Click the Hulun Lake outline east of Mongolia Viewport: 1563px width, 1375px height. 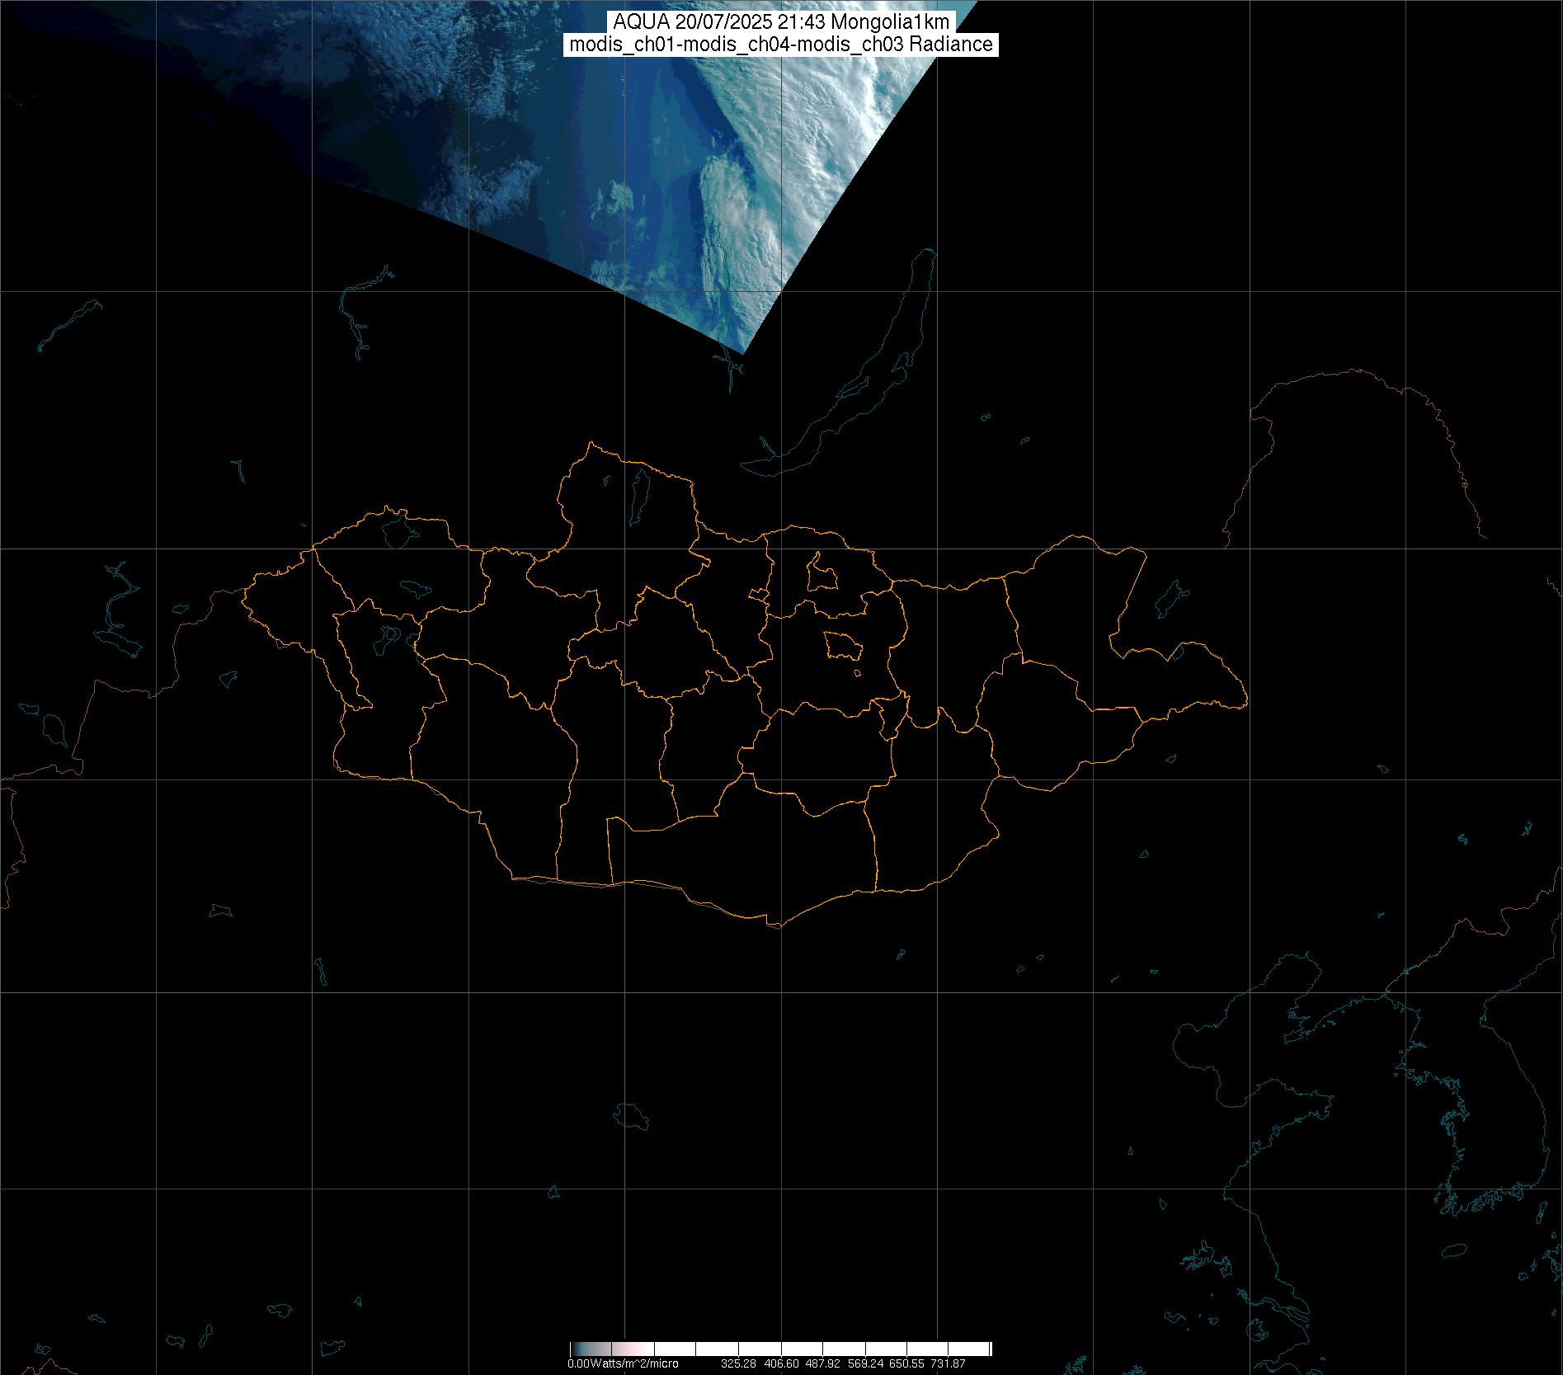coord(1170,600)
